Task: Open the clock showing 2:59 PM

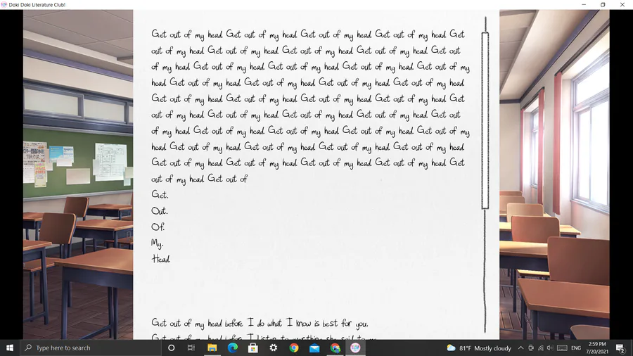Action: [597, 348]
